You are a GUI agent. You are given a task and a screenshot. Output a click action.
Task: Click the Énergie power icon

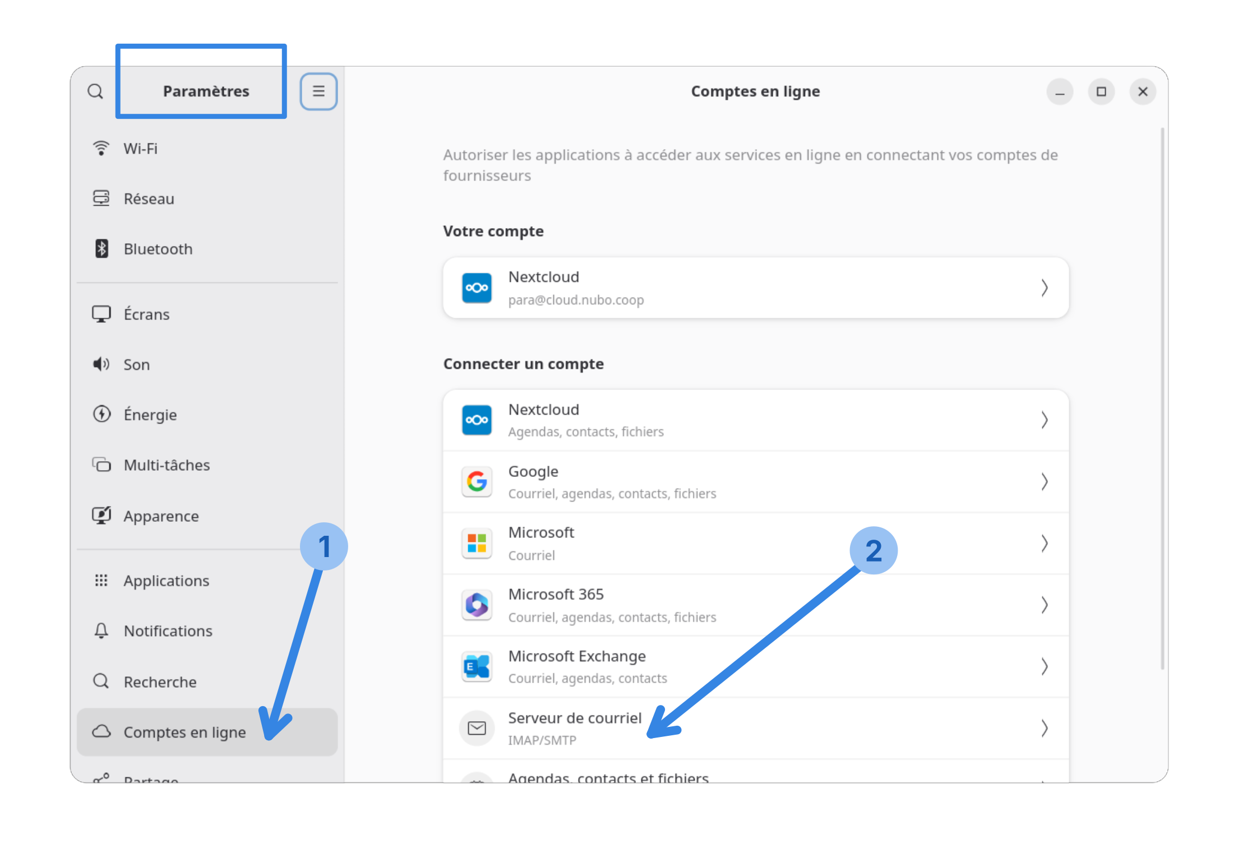pyautogui.click(x=101, y=414)
